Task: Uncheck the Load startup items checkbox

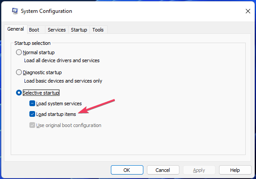Action: (x=32, y=114)
